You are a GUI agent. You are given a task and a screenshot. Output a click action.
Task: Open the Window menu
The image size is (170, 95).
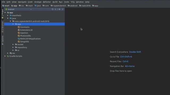80,2
